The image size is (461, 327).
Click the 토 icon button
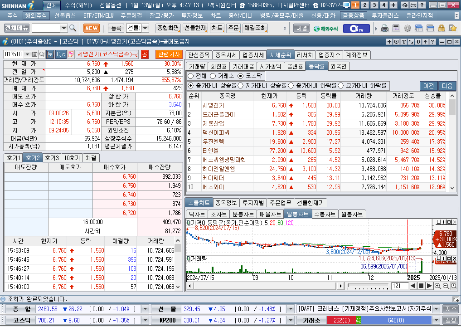[x=50, y=54]
